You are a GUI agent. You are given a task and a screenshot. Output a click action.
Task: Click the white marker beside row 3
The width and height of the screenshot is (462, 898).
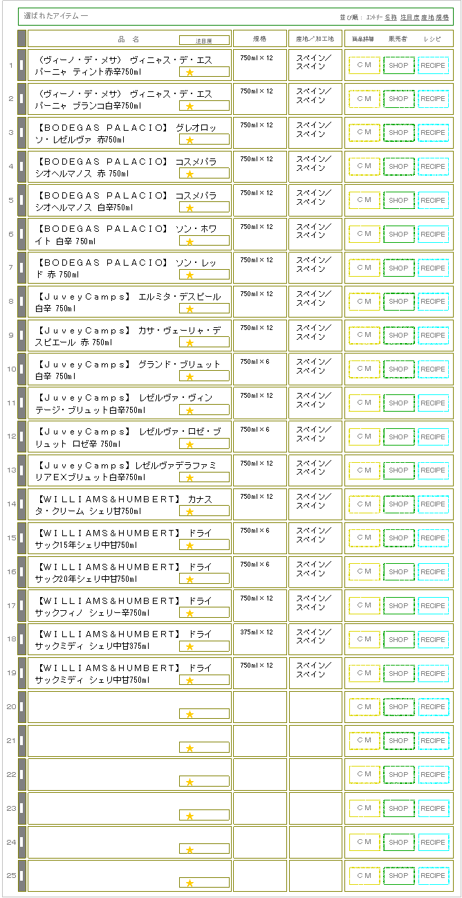tap(21, 133)
